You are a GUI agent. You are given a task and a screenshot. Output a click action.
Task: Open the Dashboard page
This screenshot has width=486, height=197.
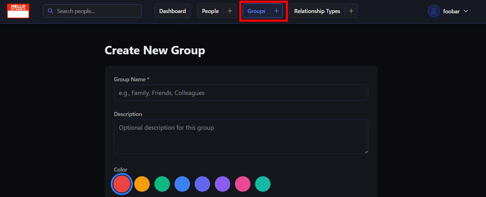(172, 11)
